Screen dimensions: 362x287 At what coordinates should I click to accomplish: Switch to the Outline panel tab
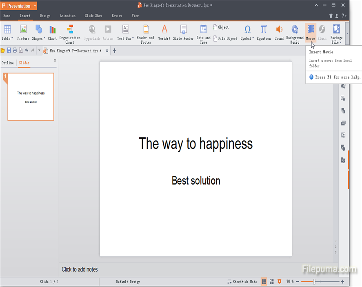[7, 63]
